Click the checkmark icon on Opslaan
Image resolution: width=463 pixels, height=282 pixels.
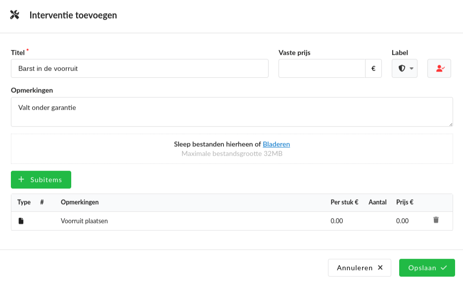(x=444, y=268)
